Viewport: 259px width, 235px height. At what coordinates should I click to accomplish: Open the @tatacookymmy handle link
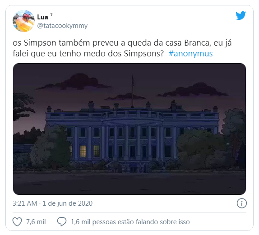(62, 26)
